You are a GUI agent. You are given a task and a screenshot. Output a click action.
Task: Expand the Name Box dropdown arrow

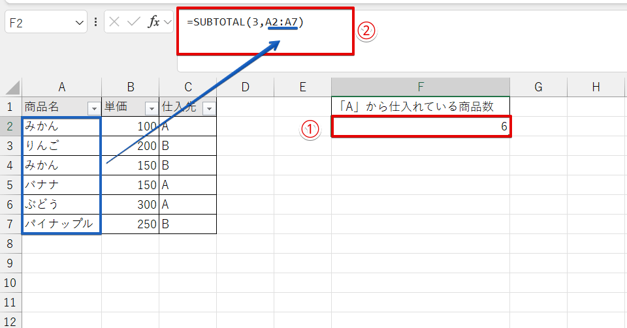pyautogui.click(x=80, y=22)
